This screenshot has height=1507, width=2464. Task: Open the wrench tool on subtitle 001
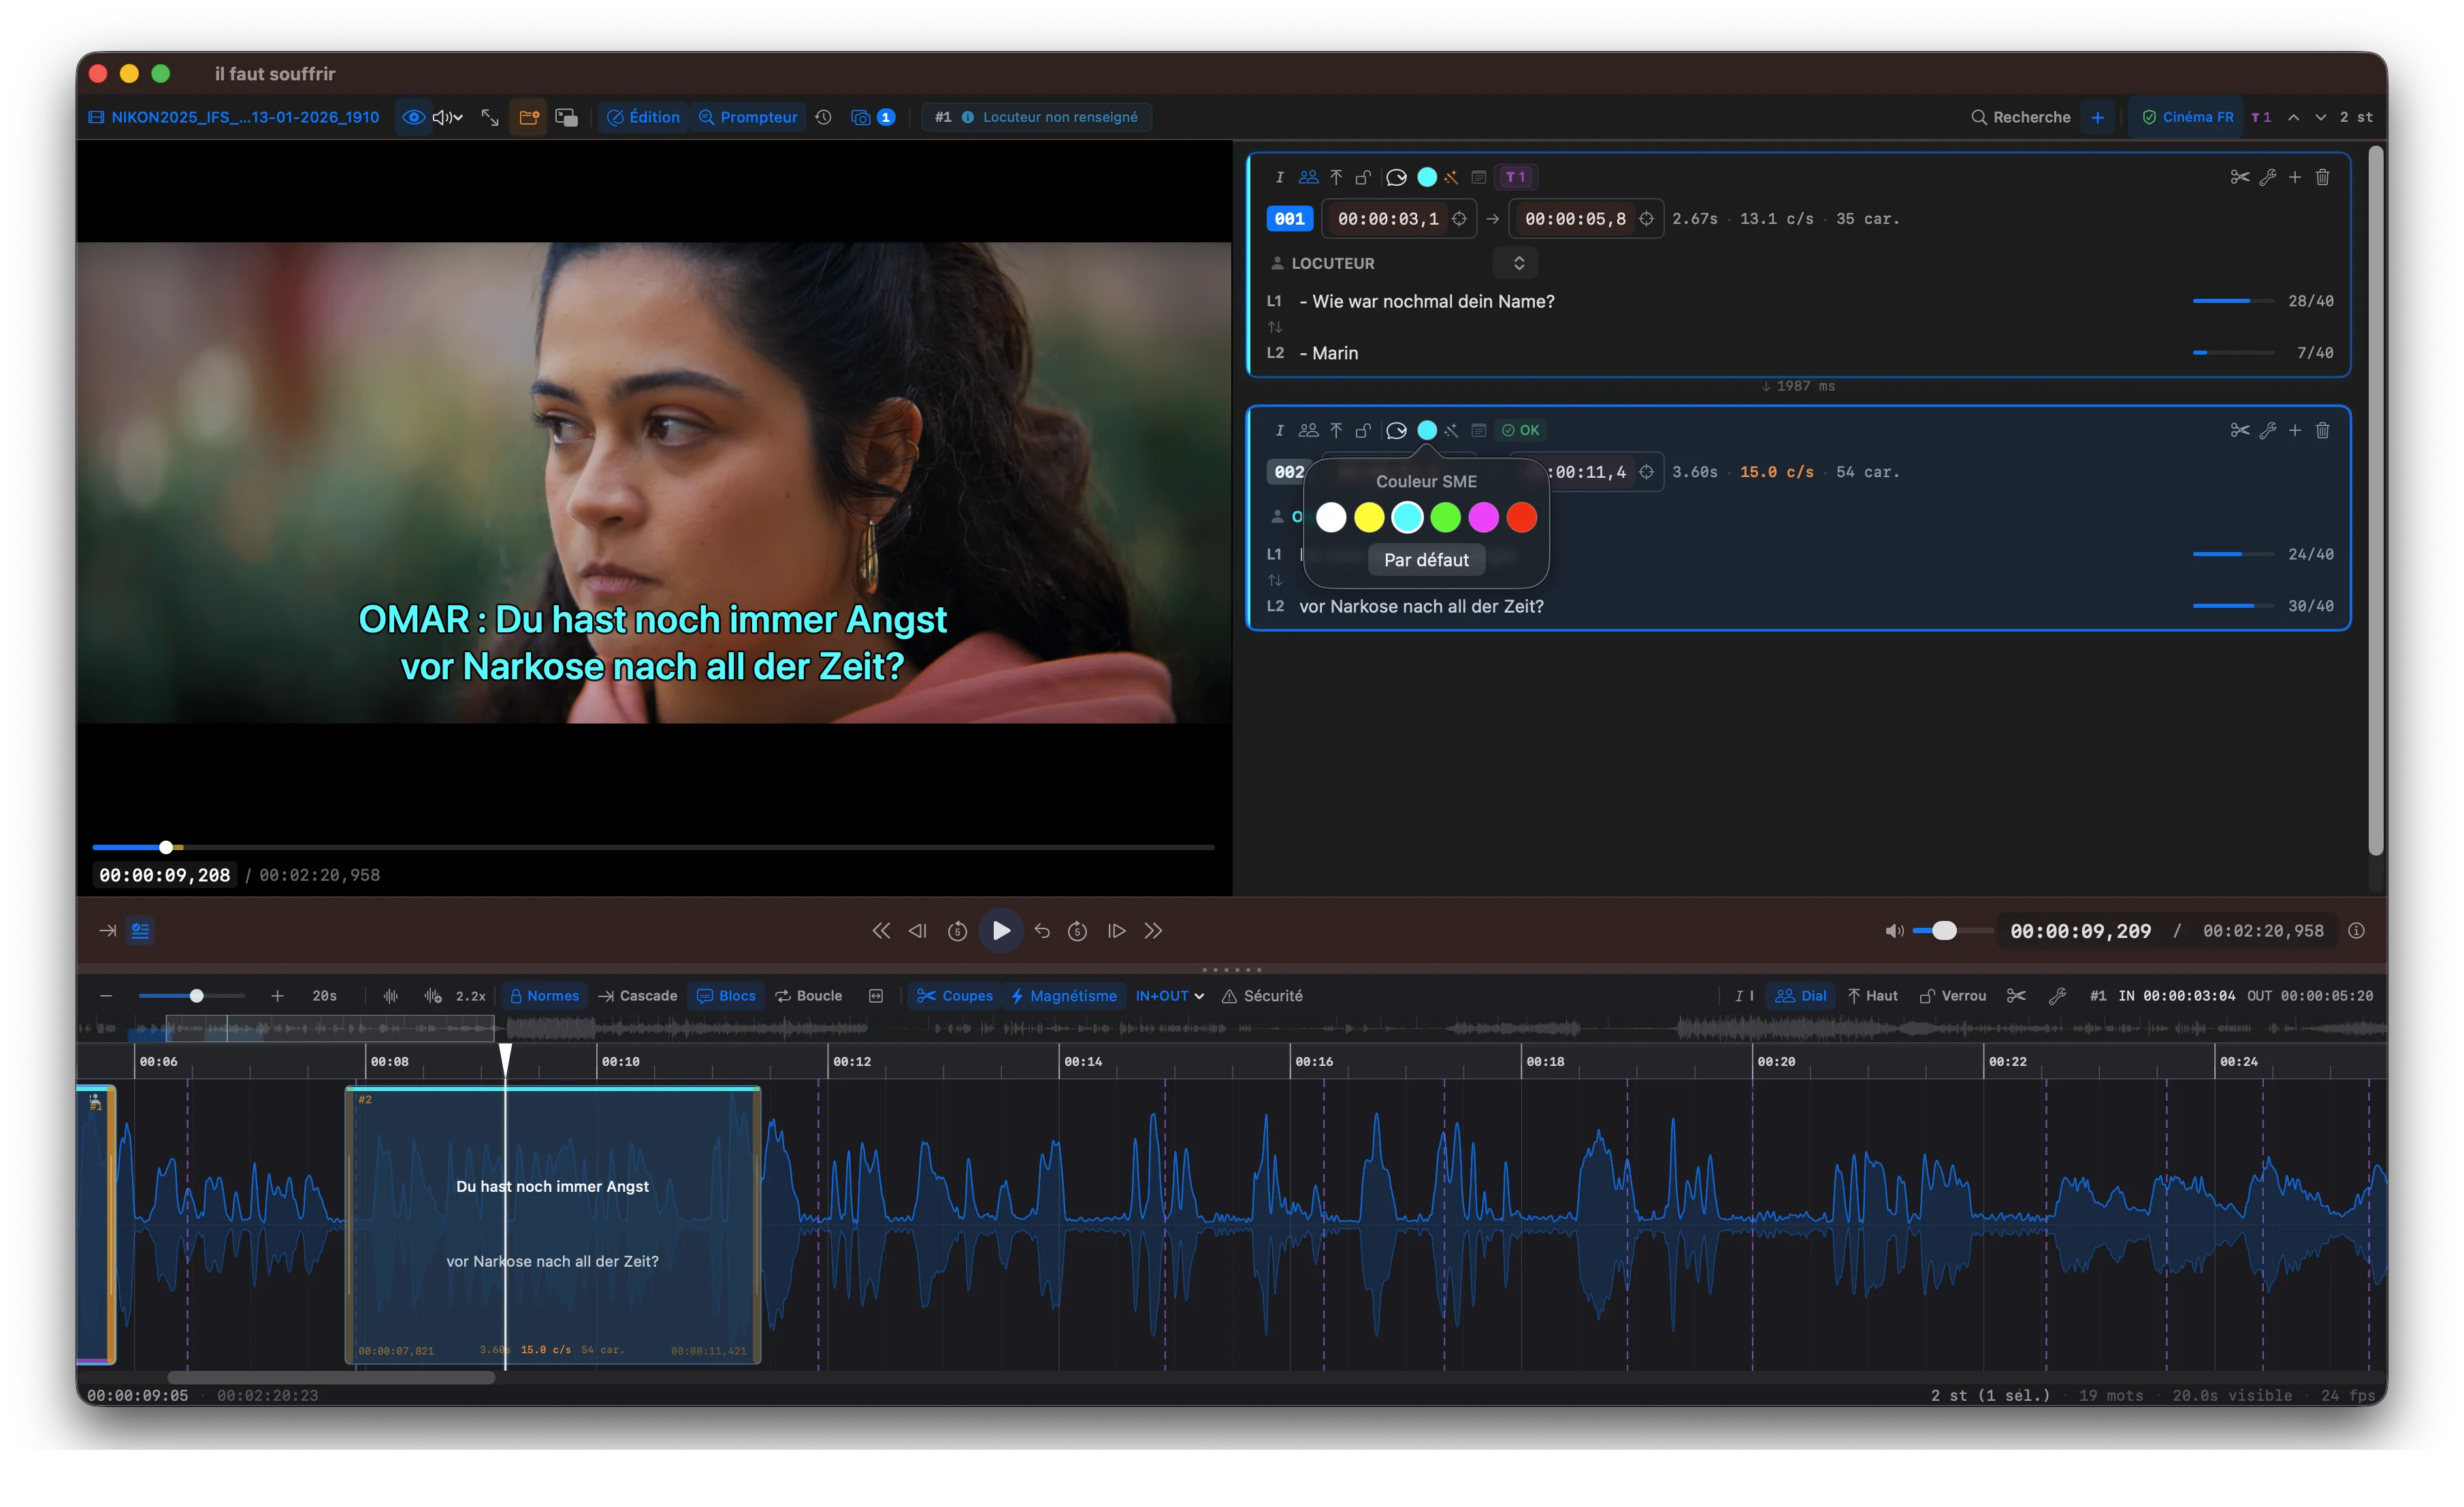pos(2268,177)
